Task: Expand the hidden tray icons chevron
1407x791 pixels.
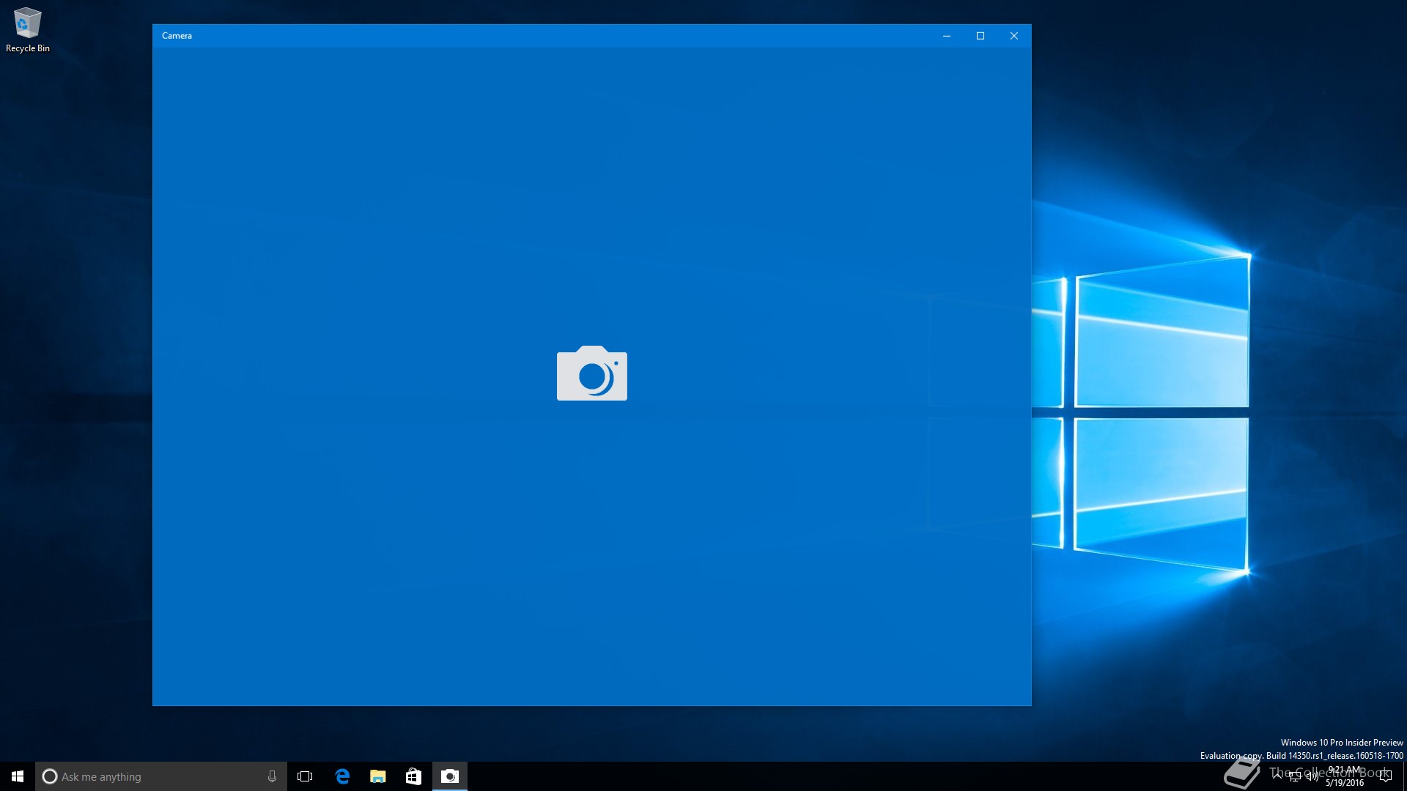Action: pyautogui.click(x=1277, y=775)
